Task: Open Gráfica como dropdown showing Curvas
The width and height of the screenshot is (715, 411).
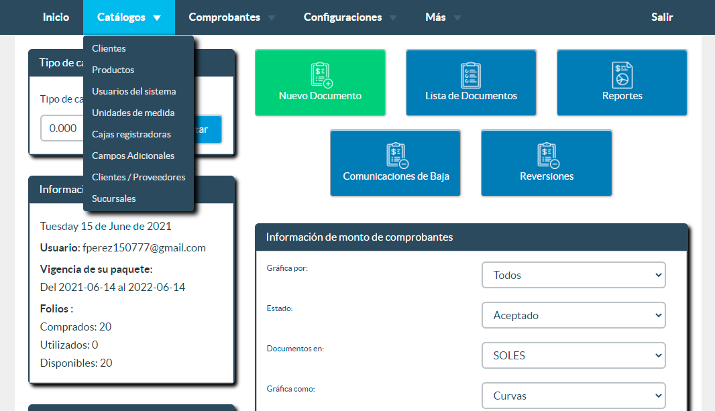Action: pos(573,396)
